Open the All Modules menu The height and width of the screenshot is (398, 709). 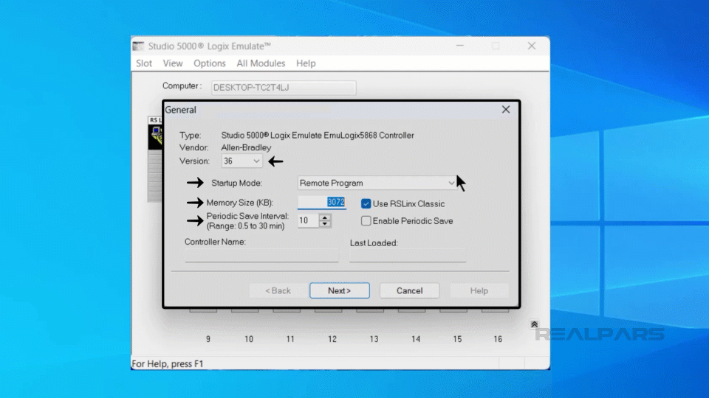pos(261,63)
